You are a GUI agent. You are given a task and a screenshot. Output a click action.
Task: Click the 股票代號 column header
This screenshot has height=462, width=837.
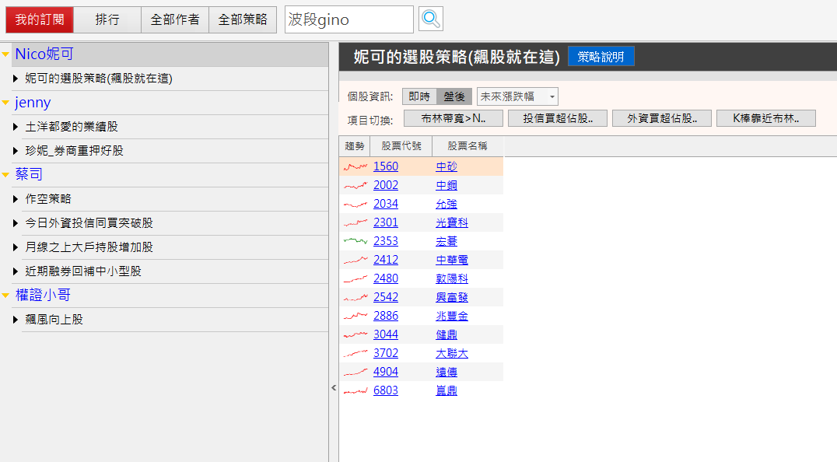click(396, 145)
